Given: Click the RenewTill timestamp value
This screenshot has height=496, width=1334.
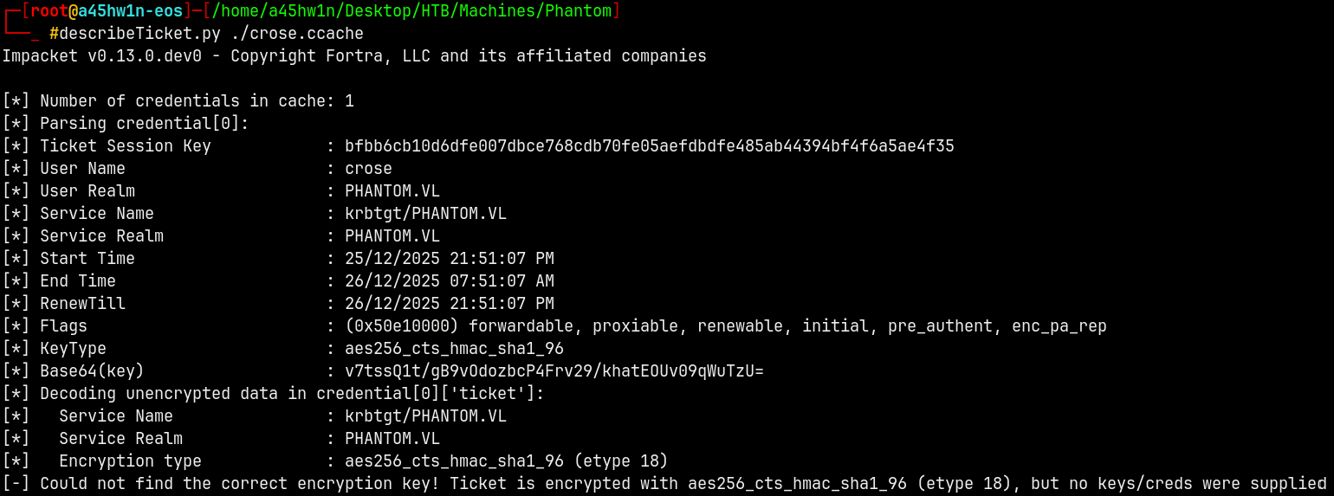Looking at the screenshot, I should [x=449, y=304].
